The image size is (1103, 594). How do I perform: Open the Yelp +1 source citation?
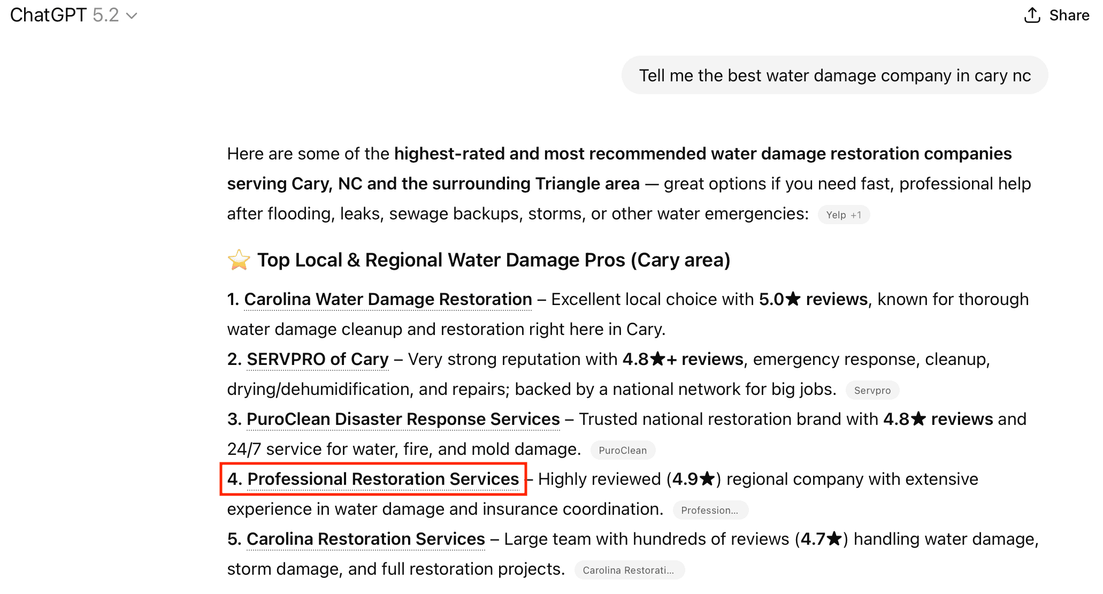tap(843, 215)
